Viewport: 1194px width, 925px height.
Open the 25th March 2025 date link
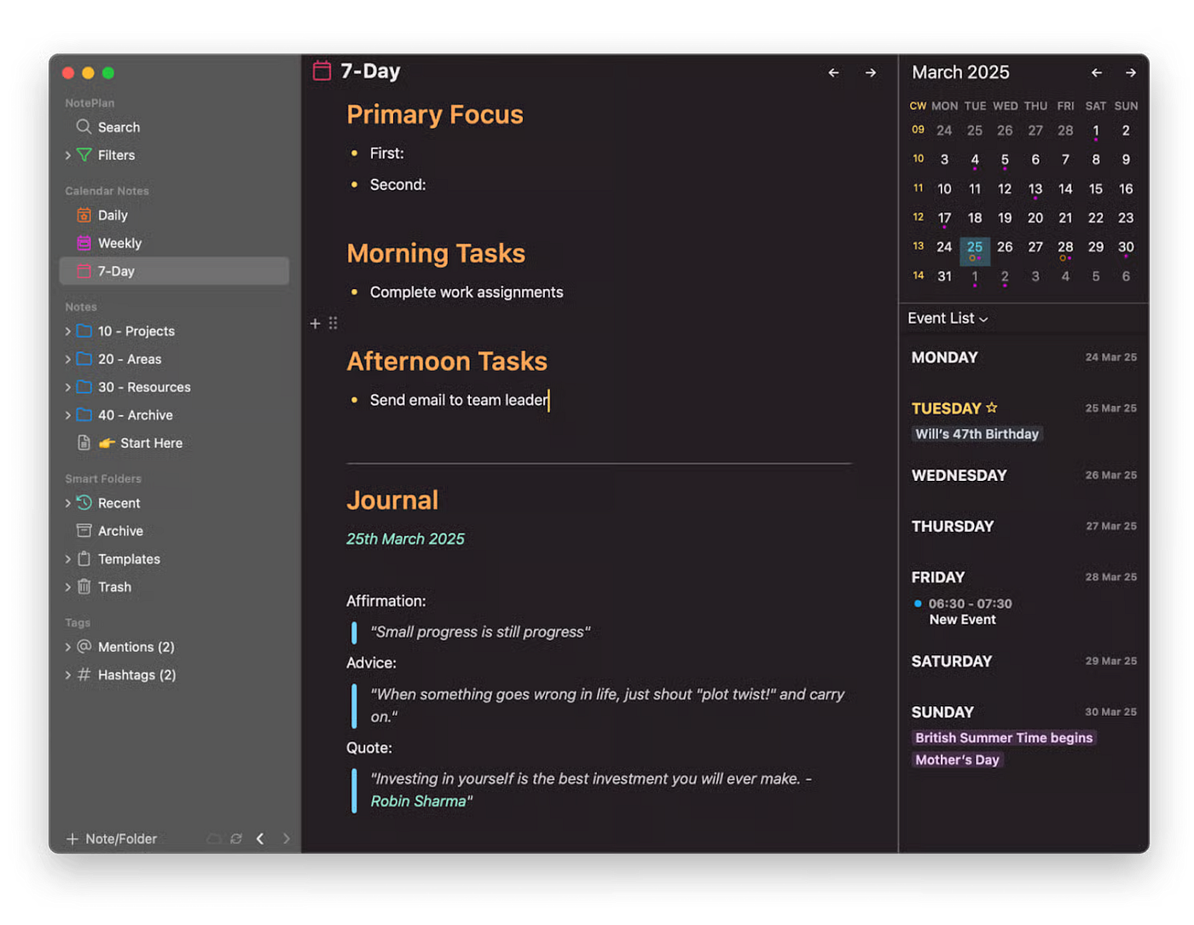click(x=405, y=539)
